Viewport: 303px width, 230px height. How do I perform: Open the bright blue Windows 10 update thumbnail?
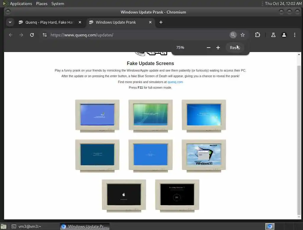(x=151, y=156)
